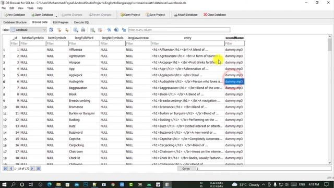Click the betaNoSymbols column header
This screenshot has width=334, height=188.
click(x=33, y=38)
